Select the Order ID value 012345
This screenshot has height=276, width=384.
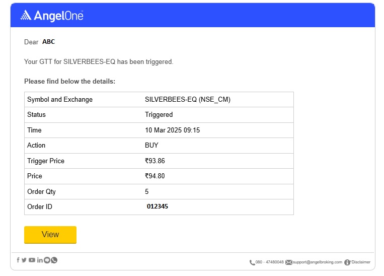click(159, 207)
